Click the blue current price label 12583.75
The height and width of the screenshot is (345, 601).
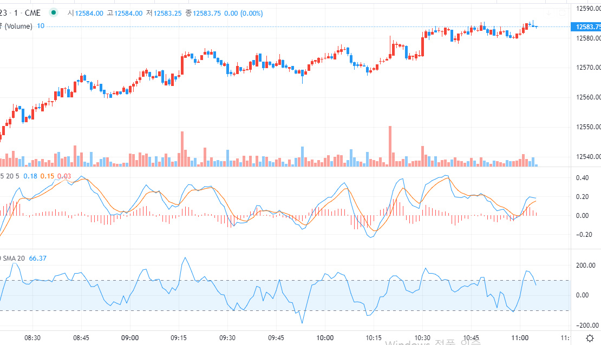[x=586, y=27]
